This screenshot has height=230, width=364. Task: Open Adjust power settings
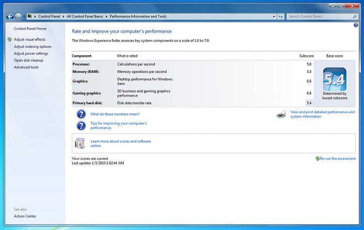click(x=31, y=53)
